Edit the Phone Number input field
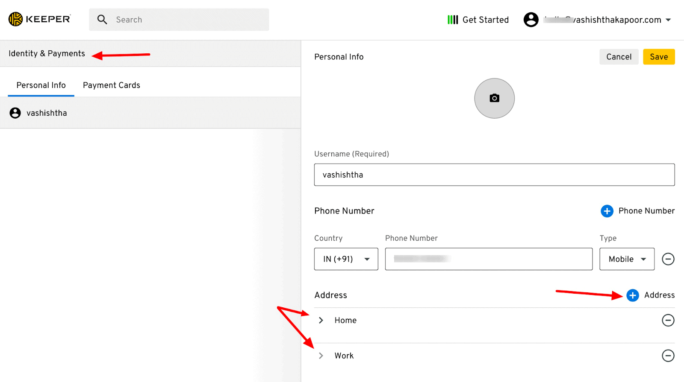The image size is (684, 382). tap(489, 259)
